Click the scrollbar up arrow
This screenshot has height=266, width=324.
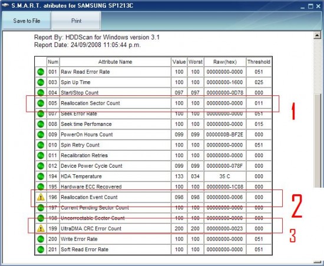(317, 35)
